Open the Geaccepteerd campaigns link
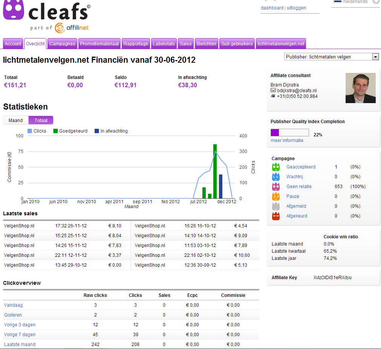381x349 pixels. 301,167
